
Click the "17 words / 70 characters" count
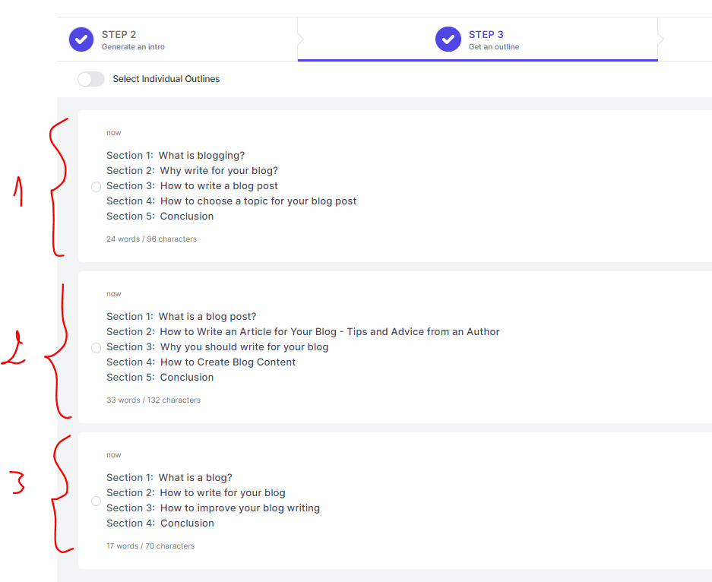[x=150, y=546]
